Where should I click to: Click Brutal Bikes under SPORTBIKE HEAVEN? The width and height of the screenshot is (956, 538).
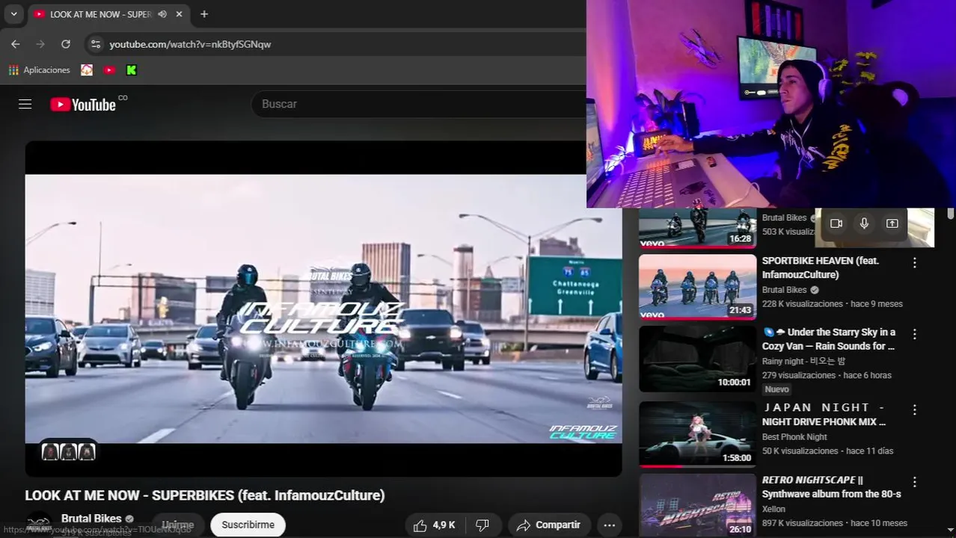point(785,290)
